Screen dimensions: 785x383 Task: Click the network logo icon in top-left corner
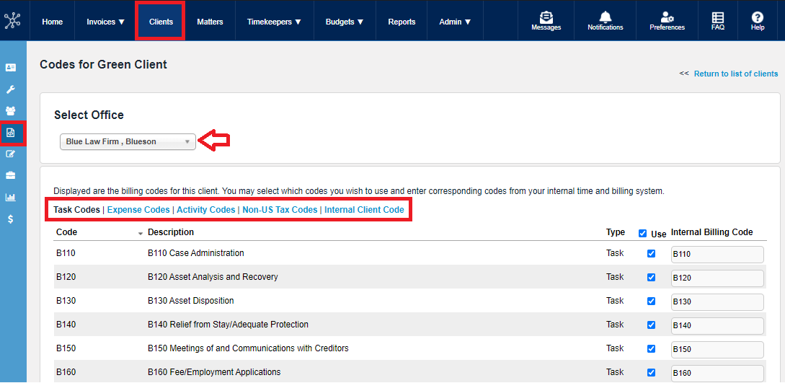(x=12, y=20)
